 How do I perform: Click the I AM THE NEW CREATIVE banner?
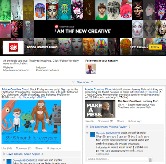[83, 29]
